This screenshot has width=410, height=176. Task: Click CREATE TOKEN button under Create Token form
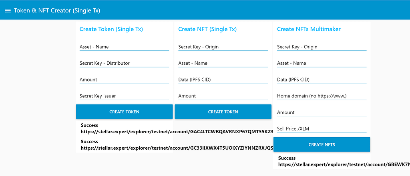tap(124, 112)
